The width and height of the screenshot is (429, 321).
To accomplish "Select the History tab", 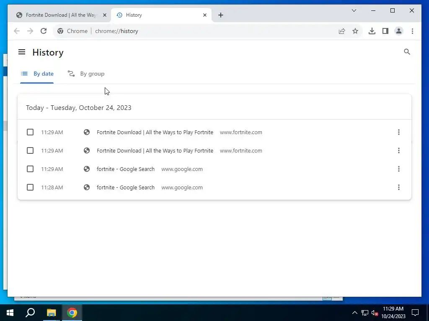I will point(161,15).
